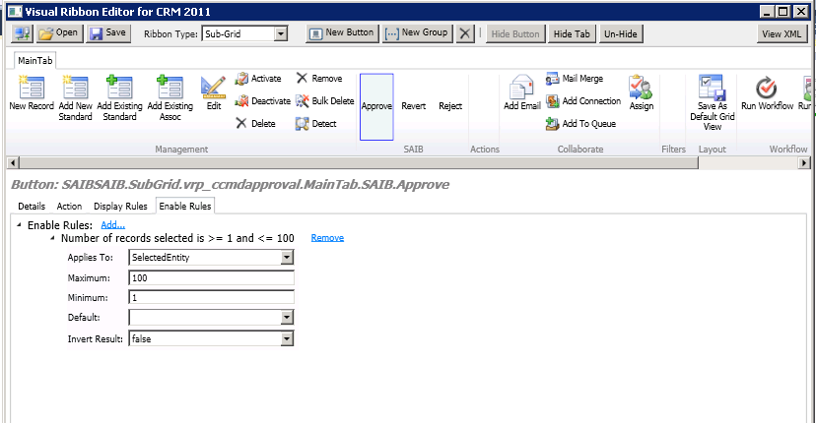Collapse the Enable Rules section triangle
Image resolution: width=816 pixels, height=423 pixels.
pos(20,225)
